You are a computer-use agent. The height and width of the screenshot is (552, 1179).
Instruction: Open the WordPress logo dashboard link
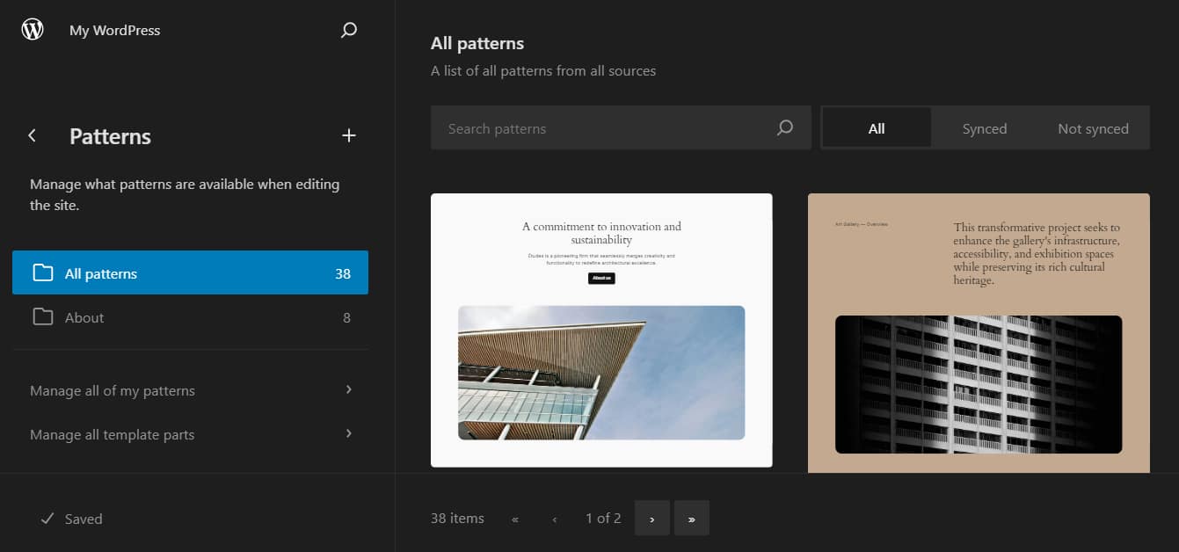coord(33,30)
